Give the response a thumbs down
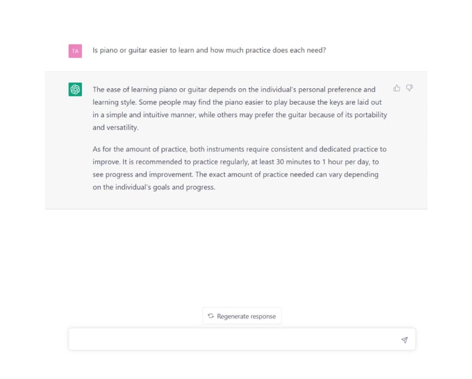Screen dimensions: 472x379 [x=410, y=88]
